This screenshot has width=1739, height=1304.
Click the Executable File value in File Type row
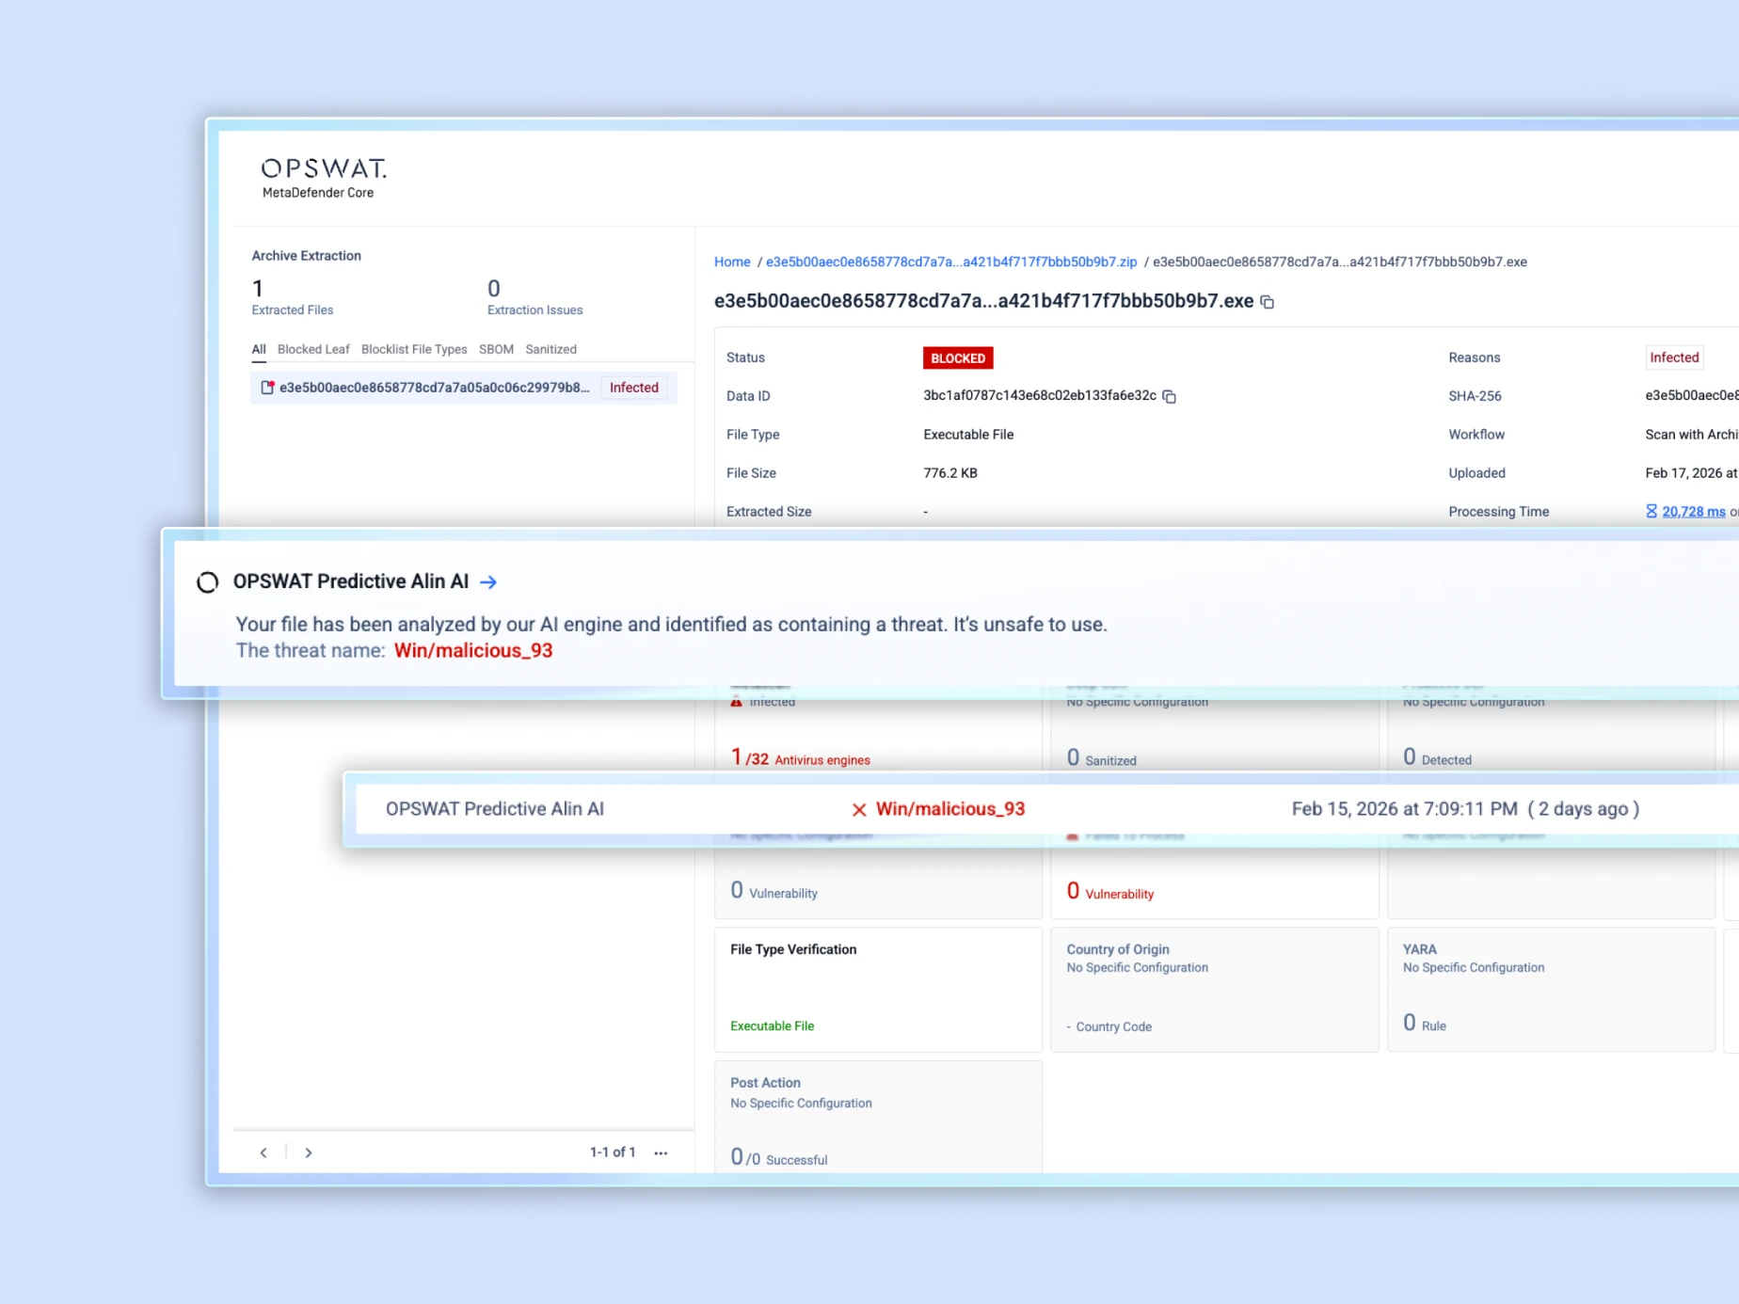pos(968,435)
